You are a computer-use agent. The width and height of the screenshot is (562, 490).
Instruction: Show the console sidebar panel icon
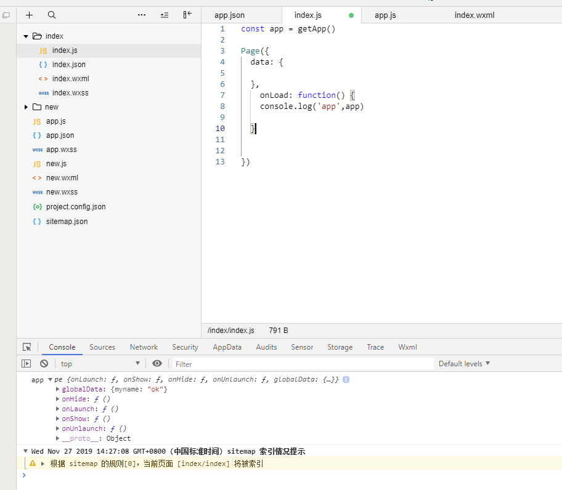26,364
